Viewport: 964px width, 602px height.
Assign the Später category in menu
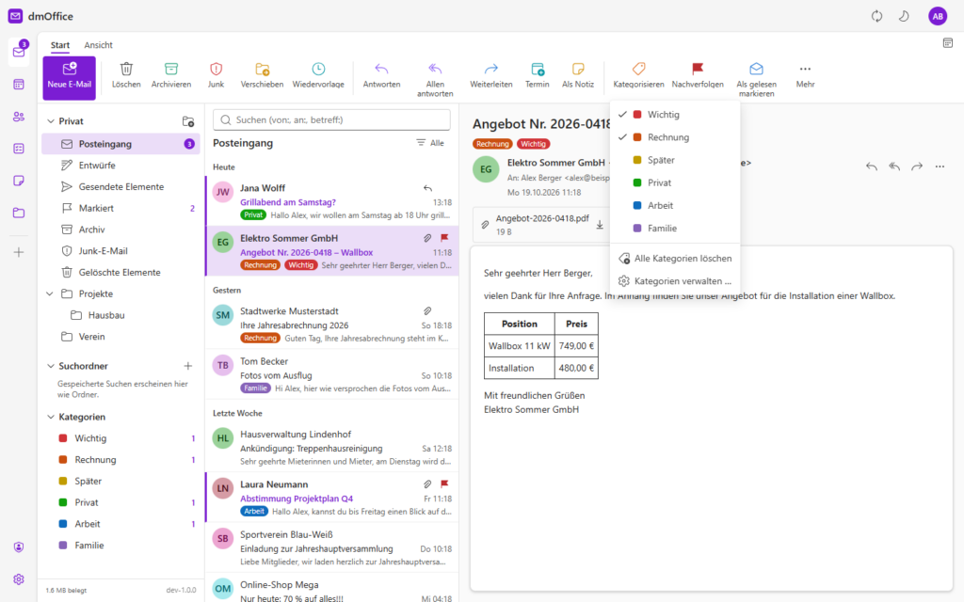[x=674, y=160]
